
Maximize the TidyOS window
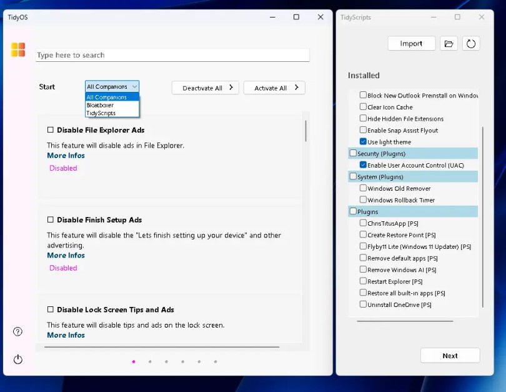296,17
